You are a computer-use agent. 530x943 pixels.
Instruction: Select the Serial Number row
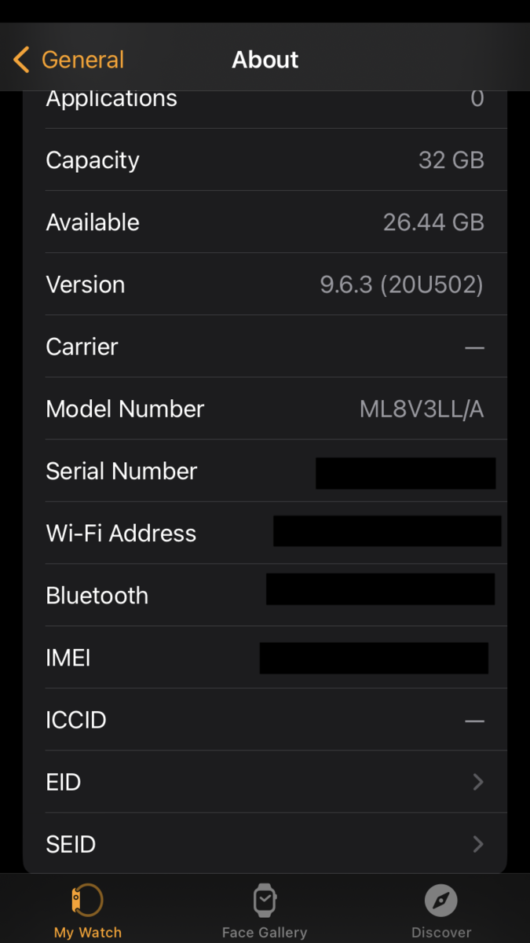pyautogui.click(x=122, y=471)
